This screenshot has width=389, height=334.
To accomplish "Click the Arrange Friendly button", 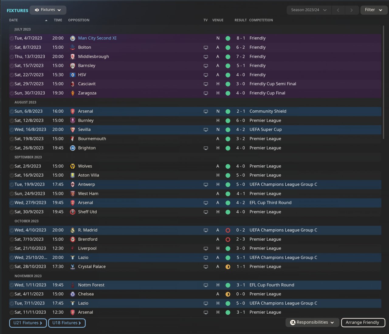I will pyautogui.click(x=363, y=322).
